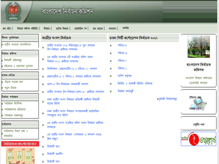Open সচিবালয় ও মাঠপর্যায় পুনর্গঠন sidebar link

18,66
